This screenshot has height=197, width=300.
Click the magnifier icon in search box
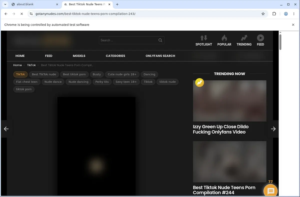160,40
